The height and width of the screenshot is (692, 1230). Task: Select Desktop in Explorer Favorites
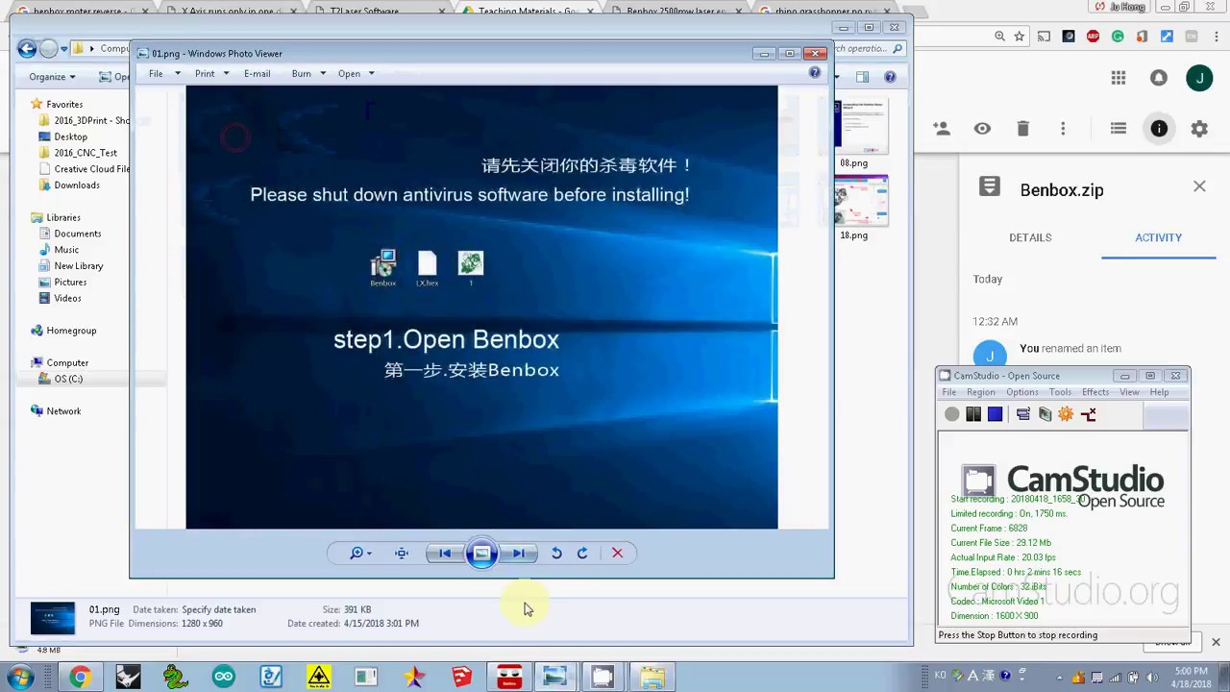[x=70, y=136]
